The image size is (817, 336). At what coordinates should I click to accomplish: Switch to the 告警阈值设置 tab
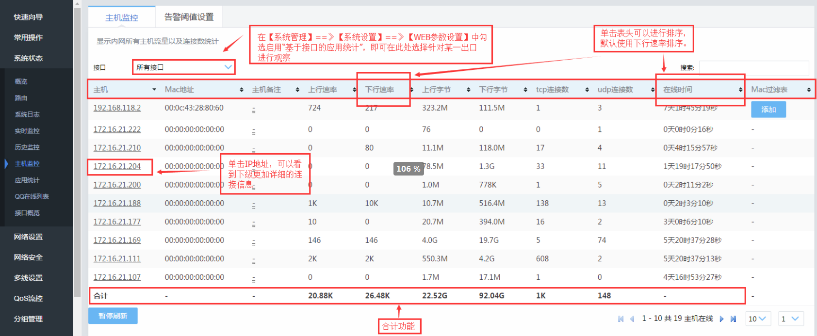click(189, 17)
